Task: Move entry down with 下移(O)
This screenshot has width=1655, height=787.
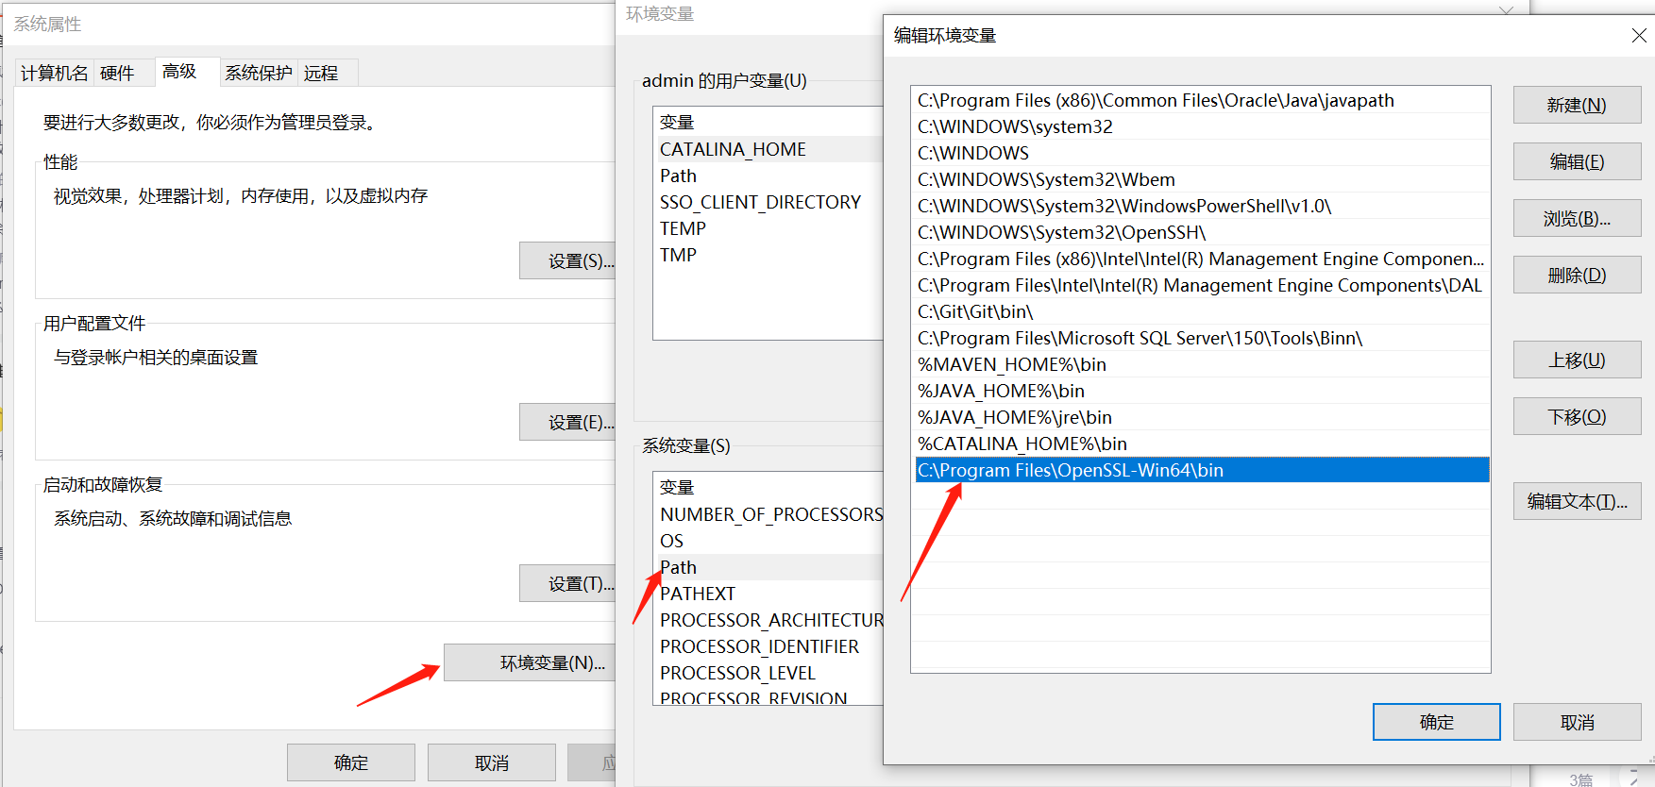Action: (x=1576, y=416)
